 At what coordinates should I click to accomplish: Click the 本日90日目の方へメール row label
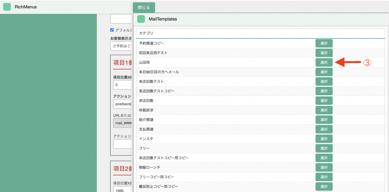(159, 72)
